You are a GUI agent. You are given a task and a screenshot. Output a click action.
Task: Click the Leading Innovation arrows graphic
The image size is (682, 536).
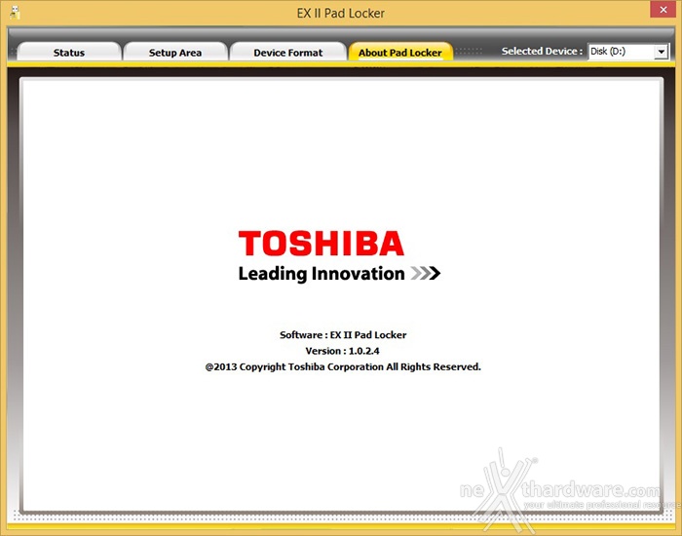click(426, 273)
